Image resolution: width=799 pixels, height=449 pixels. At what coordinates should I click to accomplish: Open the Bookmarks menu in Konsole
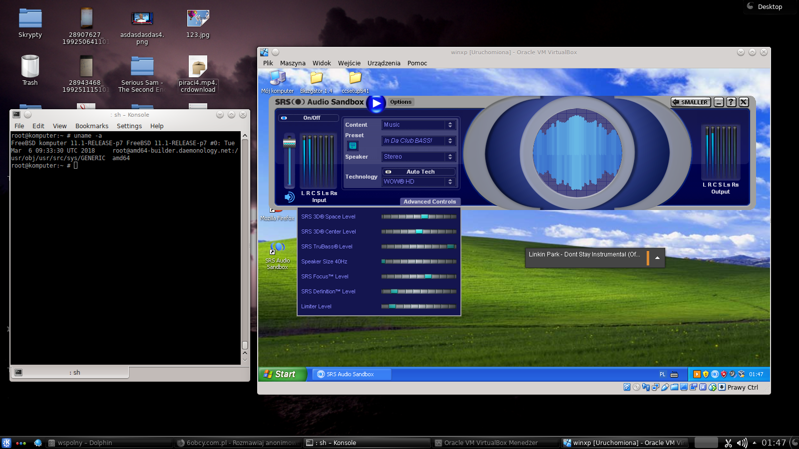tap(92, 126)
